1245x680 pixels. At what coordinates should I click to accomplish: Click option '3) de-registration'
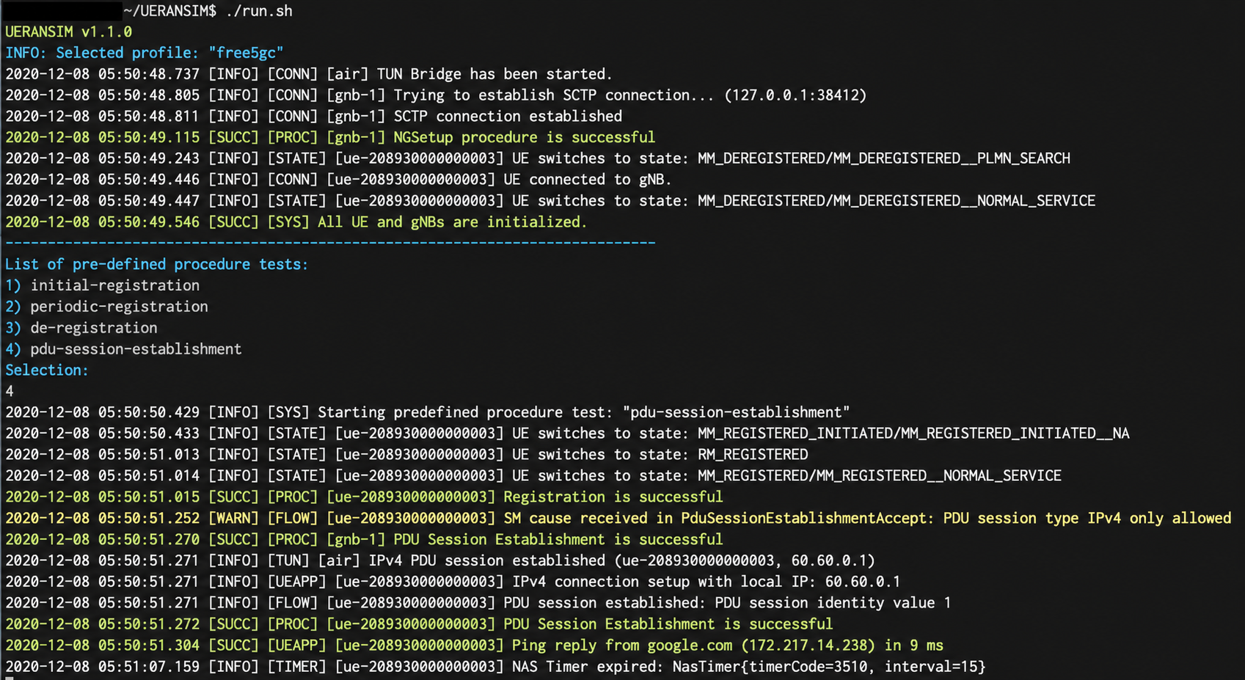81,328
